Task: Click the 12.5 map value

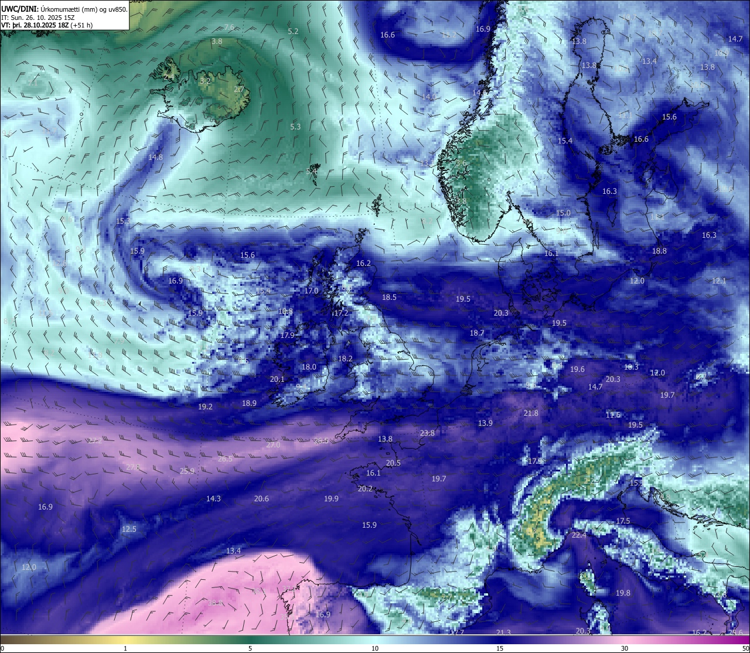Action: click(129, 529)
